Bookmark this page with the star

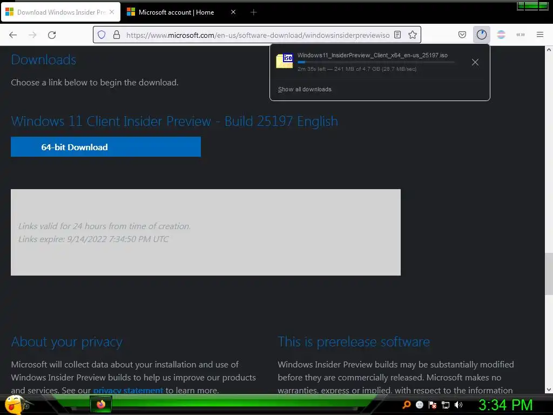tap(412, 35)
